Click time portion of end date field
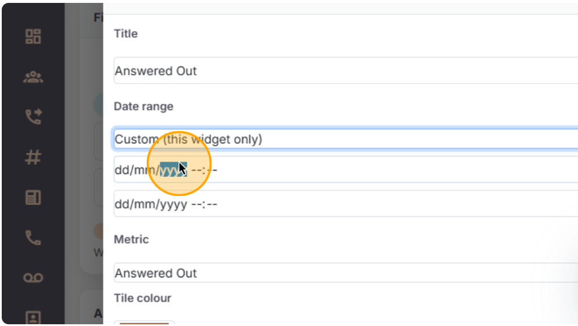This screenshot has width=578, height=326. [x=204, y=204]
